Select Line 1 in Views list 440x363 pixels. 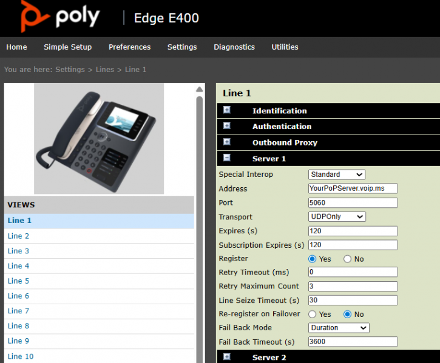[x=99, y=221]
